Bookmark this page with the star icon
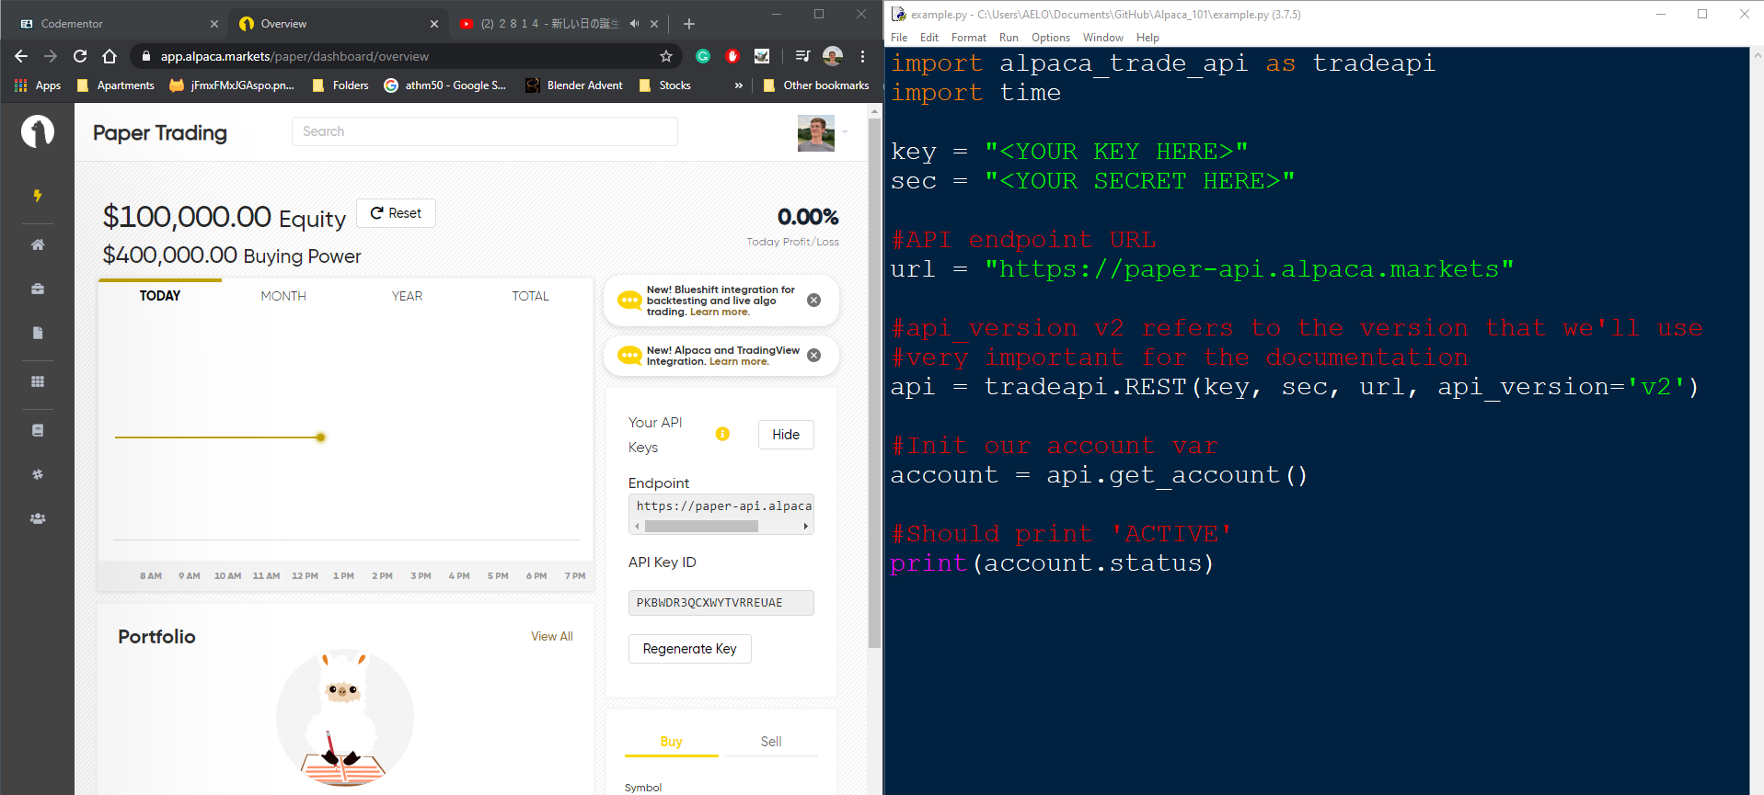The image size is (1764, 795). point(666,56)
